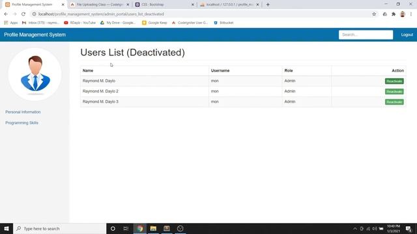
Task: Open the My Drive Google bookmark
Action: point(118,23)
